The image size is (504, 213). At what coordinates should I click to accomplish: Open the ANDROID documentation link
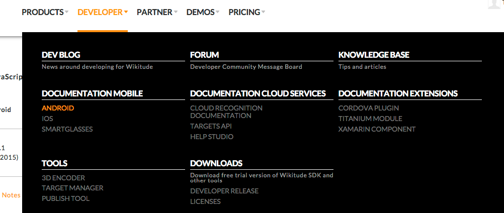[58, 108]
